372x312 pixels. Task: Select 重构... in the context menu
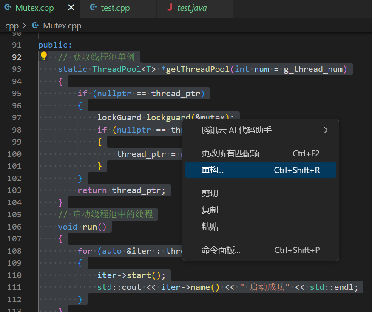[261, 170]
